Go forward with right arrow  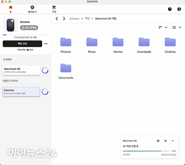tap(64, 19)
